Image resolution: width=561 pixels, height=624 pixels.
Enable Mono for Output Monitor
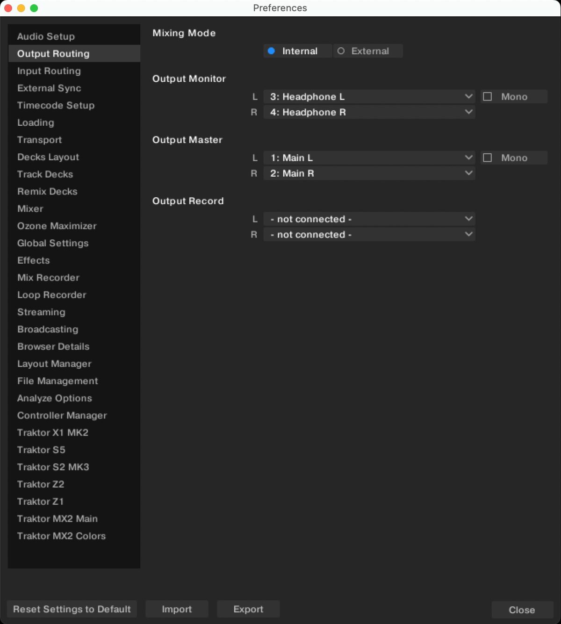pos(488,96)
